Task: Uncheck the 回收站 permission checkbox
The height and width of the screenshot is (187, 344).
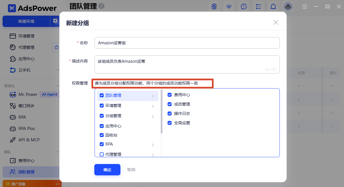Action: pyautogui.click(x=102, y=135)
